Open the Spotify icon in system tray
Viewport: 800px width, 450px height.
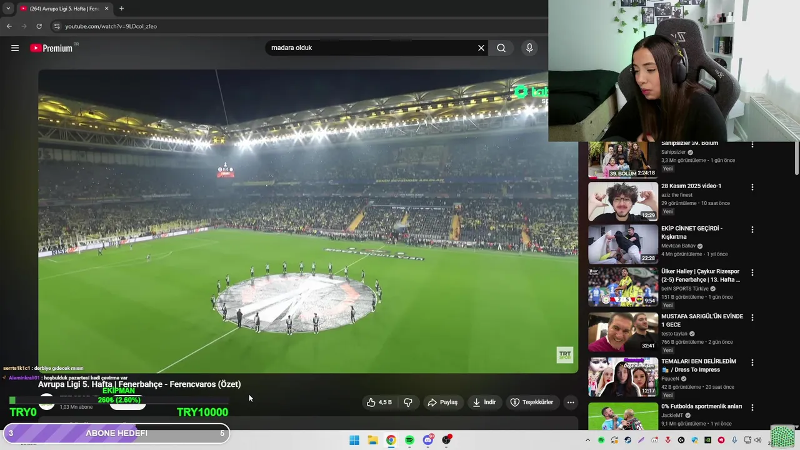601,440
